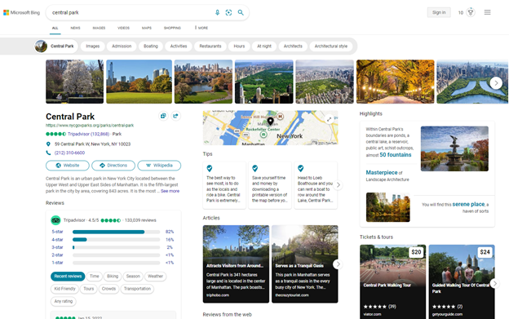The width and height of the screenshot is (509, 319).
Task: Toggle the Season review filter
Action: [133, 277]
